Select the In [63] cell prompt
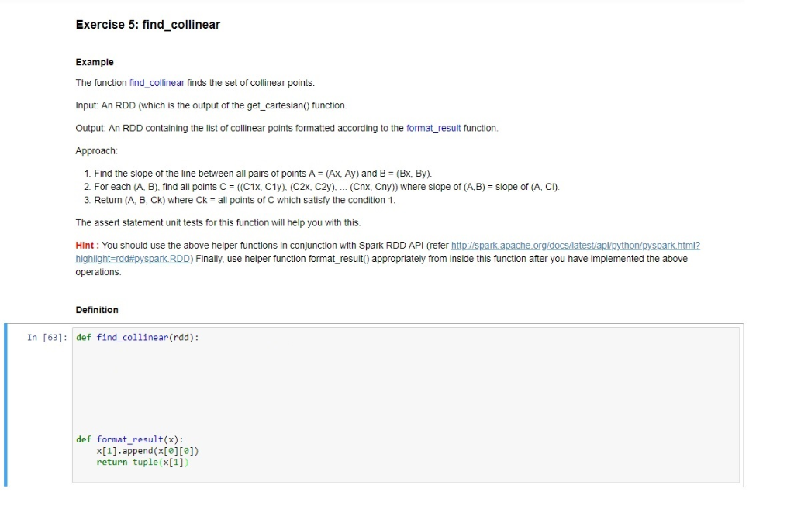 pos(47,337)
